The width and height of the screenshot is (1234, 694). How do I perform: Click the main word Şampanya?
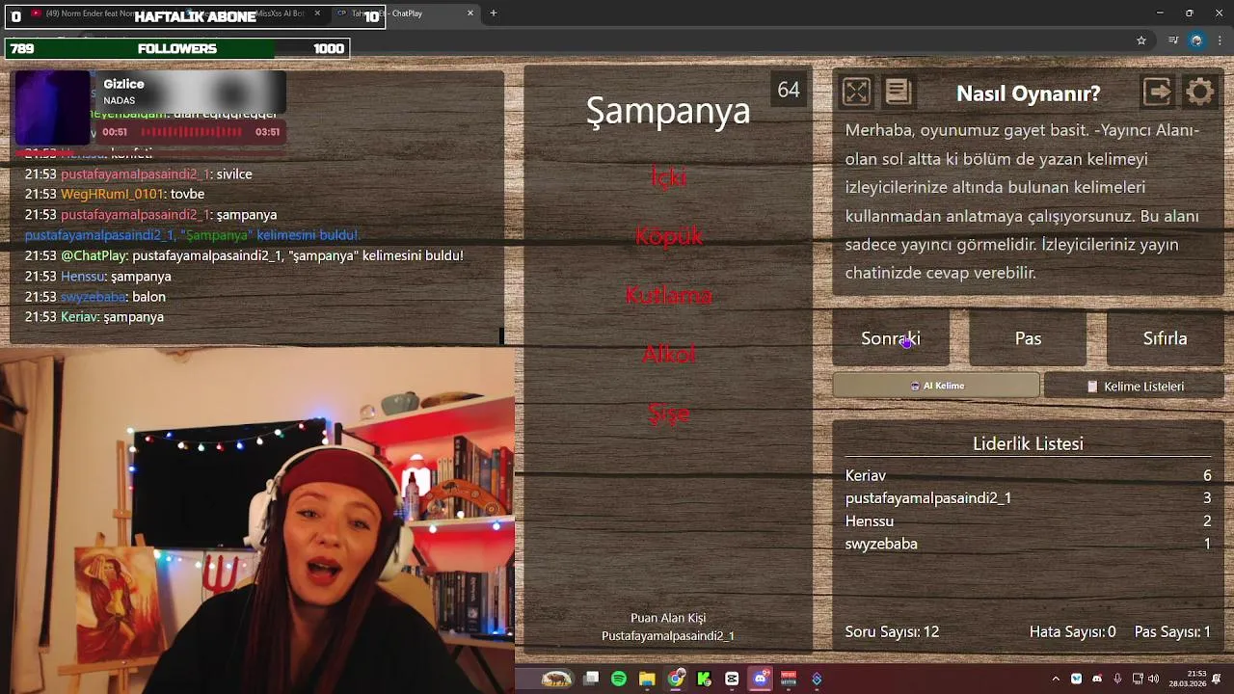point(668,111)
